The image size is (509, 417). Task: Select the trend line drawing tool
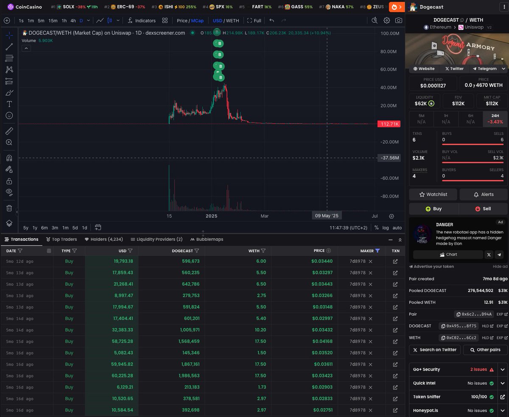[9, 47]
